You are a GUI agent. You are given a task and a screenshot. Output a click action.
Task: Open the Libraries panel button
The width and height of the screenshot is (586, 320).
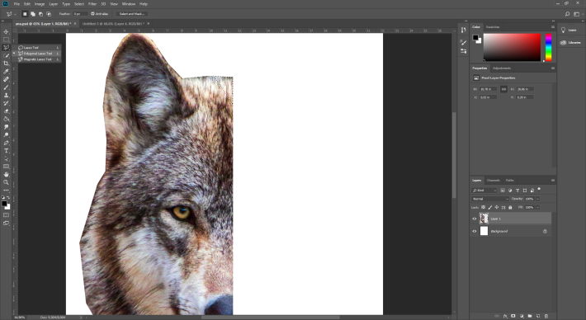tap(571, 43)
